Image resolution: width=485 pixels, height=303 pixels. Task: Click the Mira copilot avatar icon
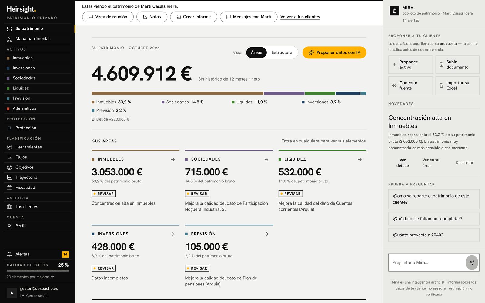tap(394, 11)
